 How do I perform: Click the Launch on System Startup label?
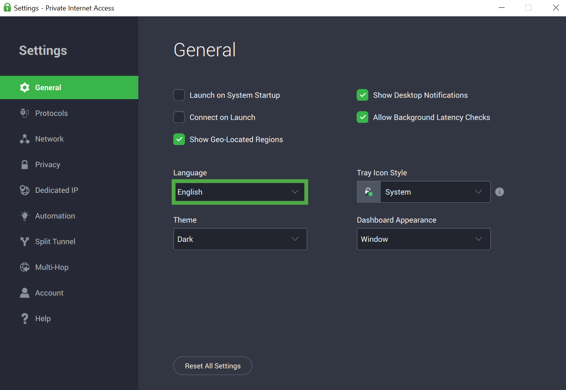(235, 95)
